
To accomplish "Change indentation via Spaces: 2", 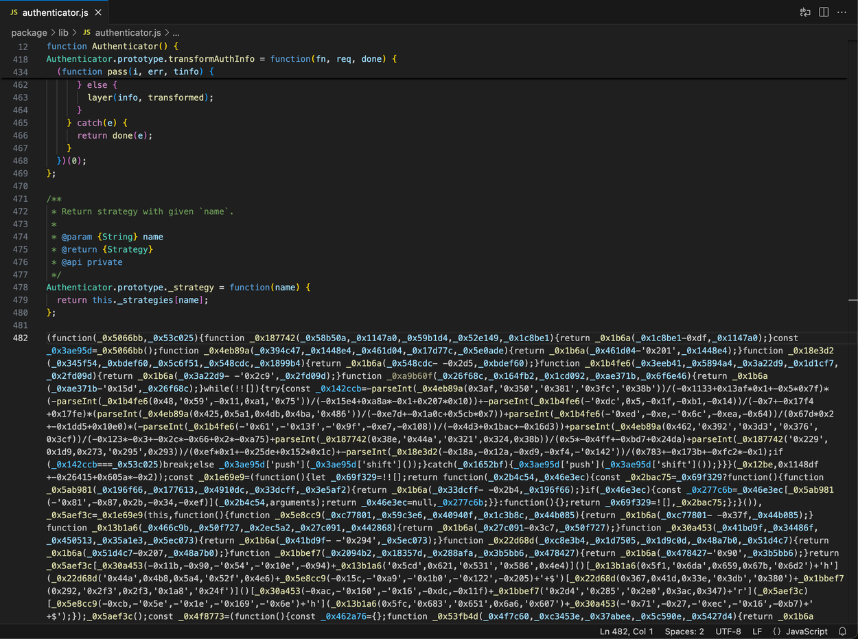I will [x=684, y=631].
